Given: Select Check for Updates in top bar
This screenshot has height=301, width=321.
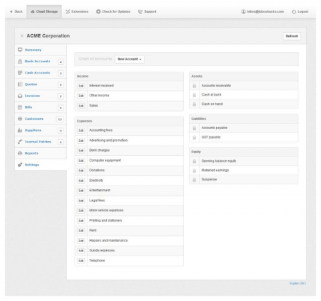Looking at the screenshot, I should (113, 11).
